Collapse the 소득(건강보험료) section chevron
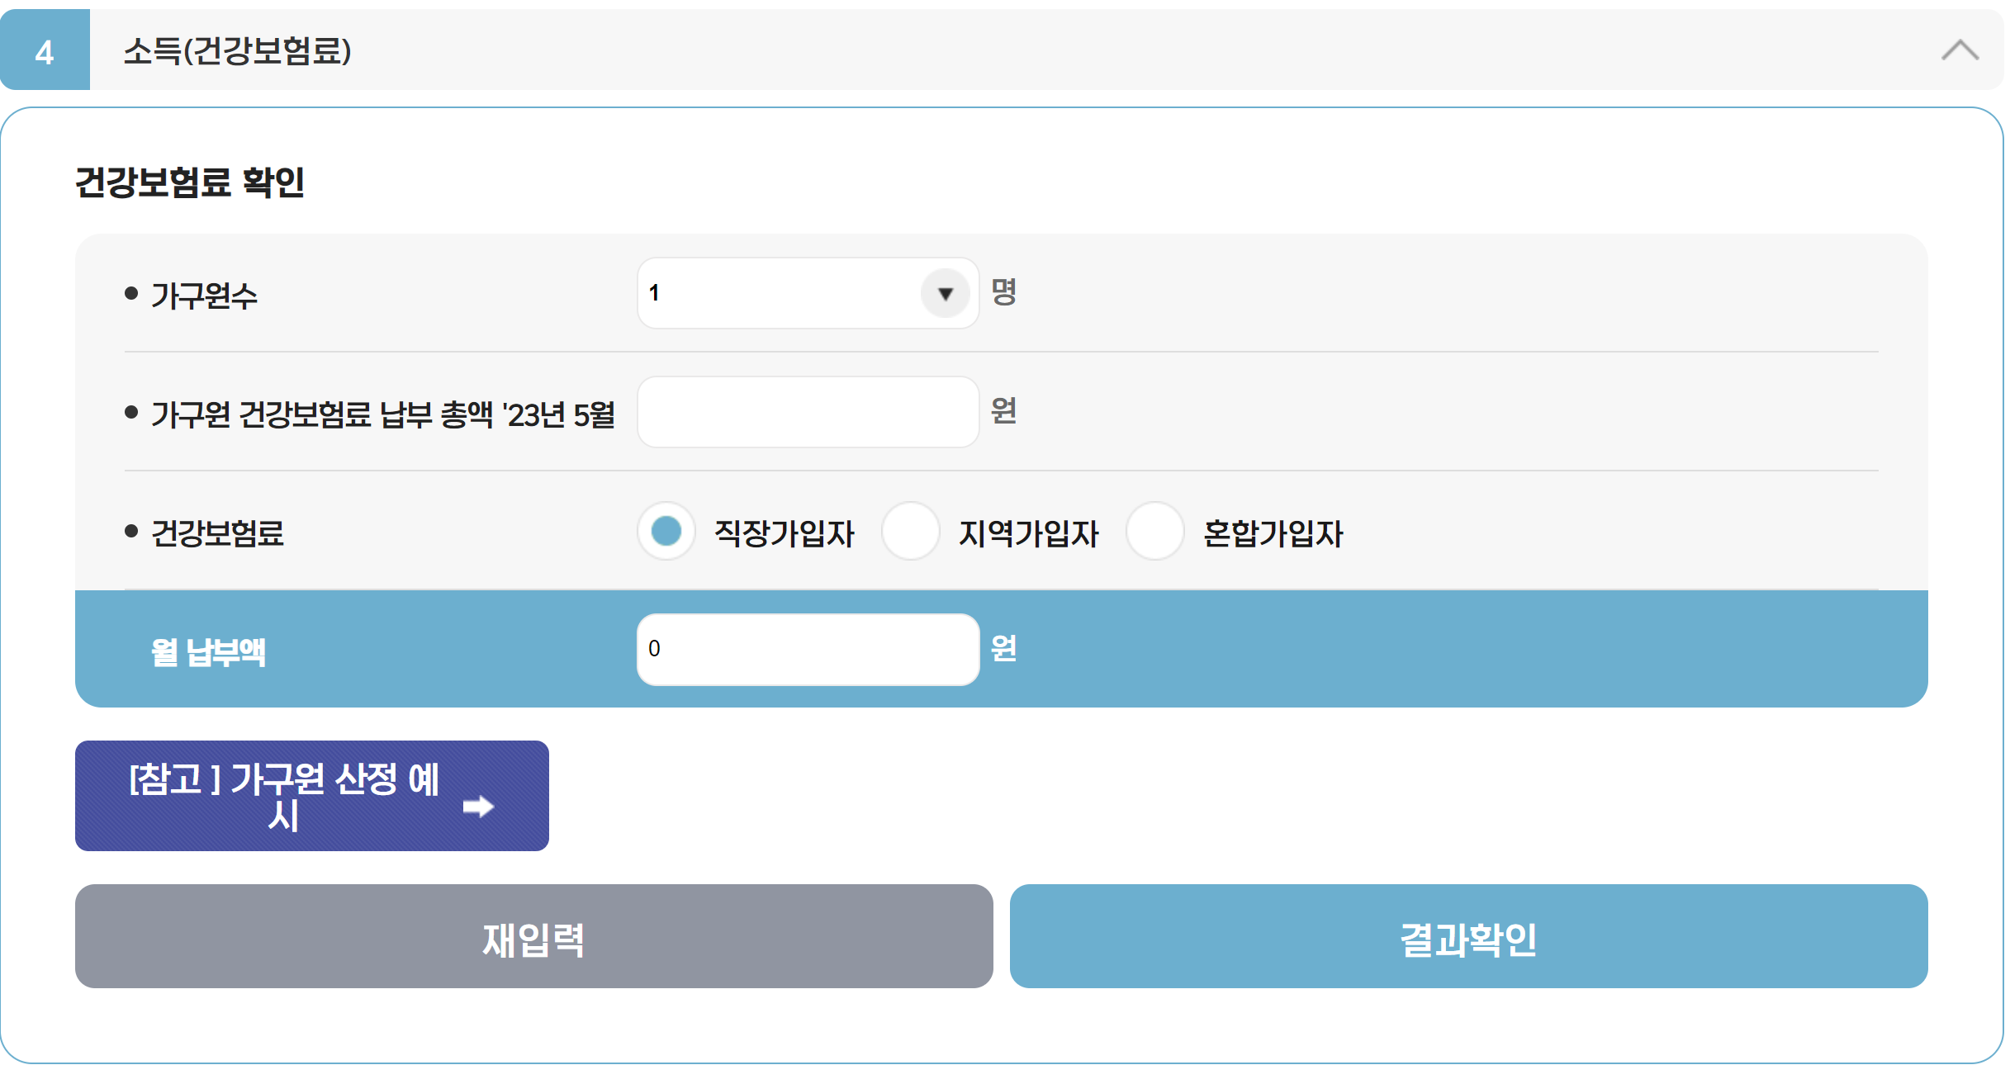This screenshot has height=1065, width=2010. pos(1959,51)
